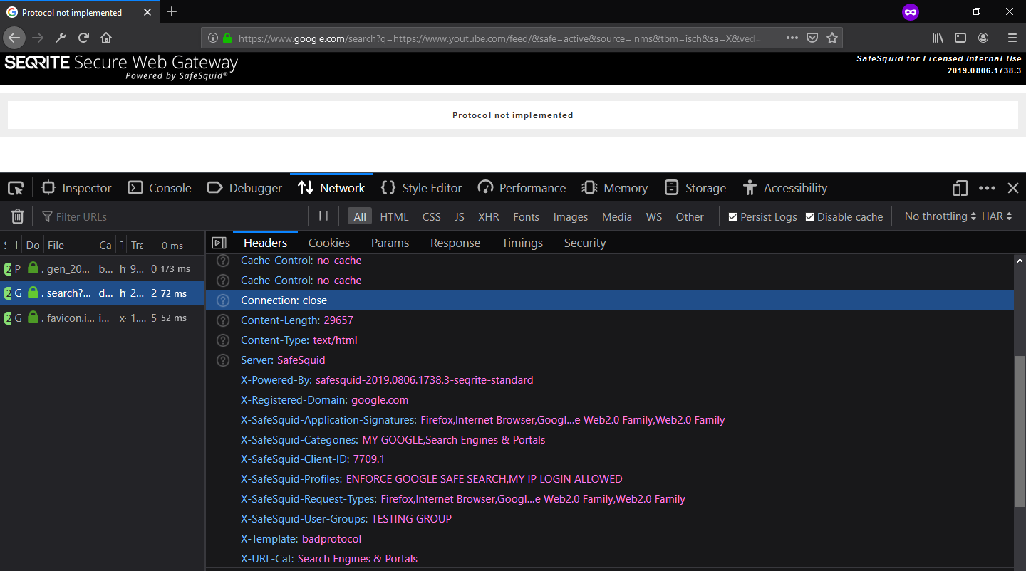Filter requests by CSS

(x=432, y=216)
